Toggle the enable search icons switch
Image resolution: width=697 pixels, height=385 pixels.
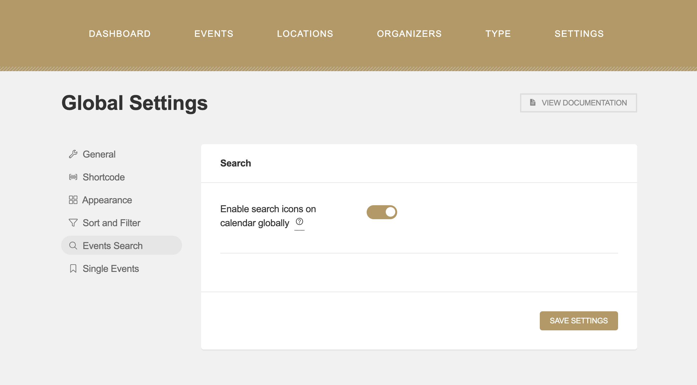[382, 212]
